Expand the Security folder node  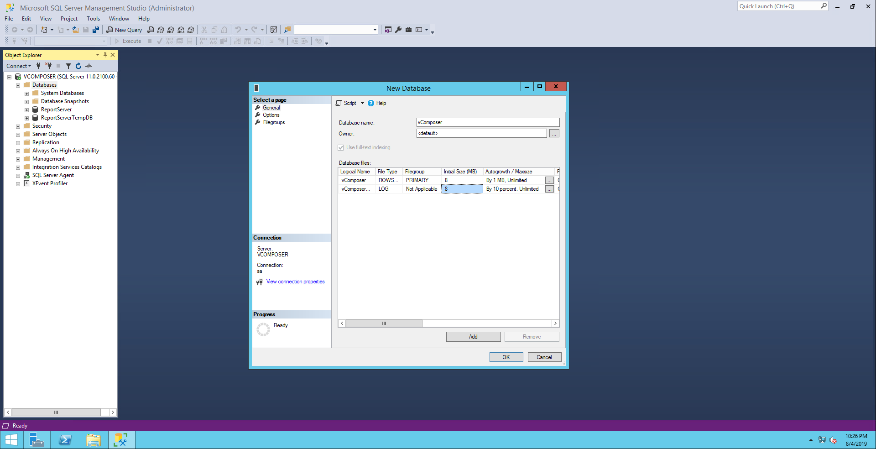pos(18,126)
